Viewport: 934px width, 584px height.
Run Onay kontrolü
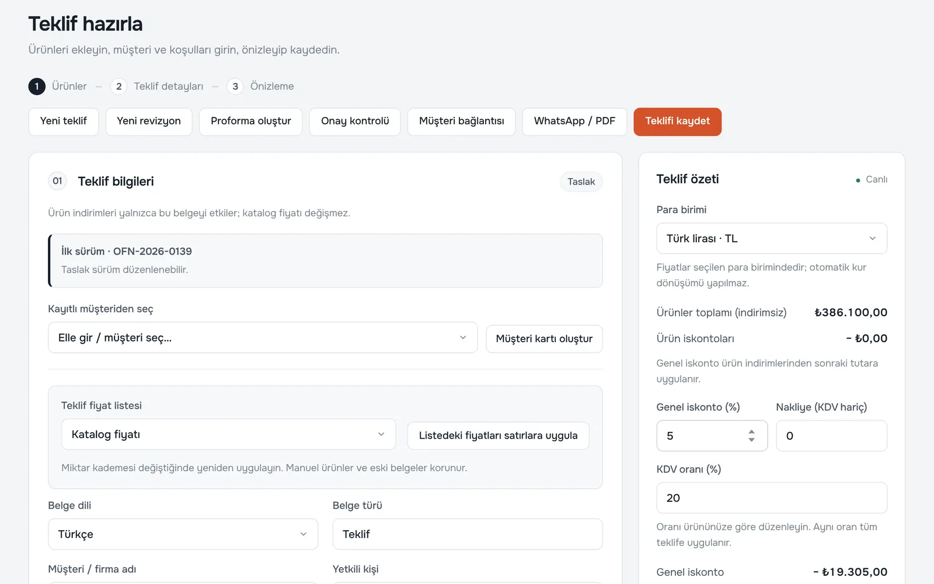click(x=355, y=121)
